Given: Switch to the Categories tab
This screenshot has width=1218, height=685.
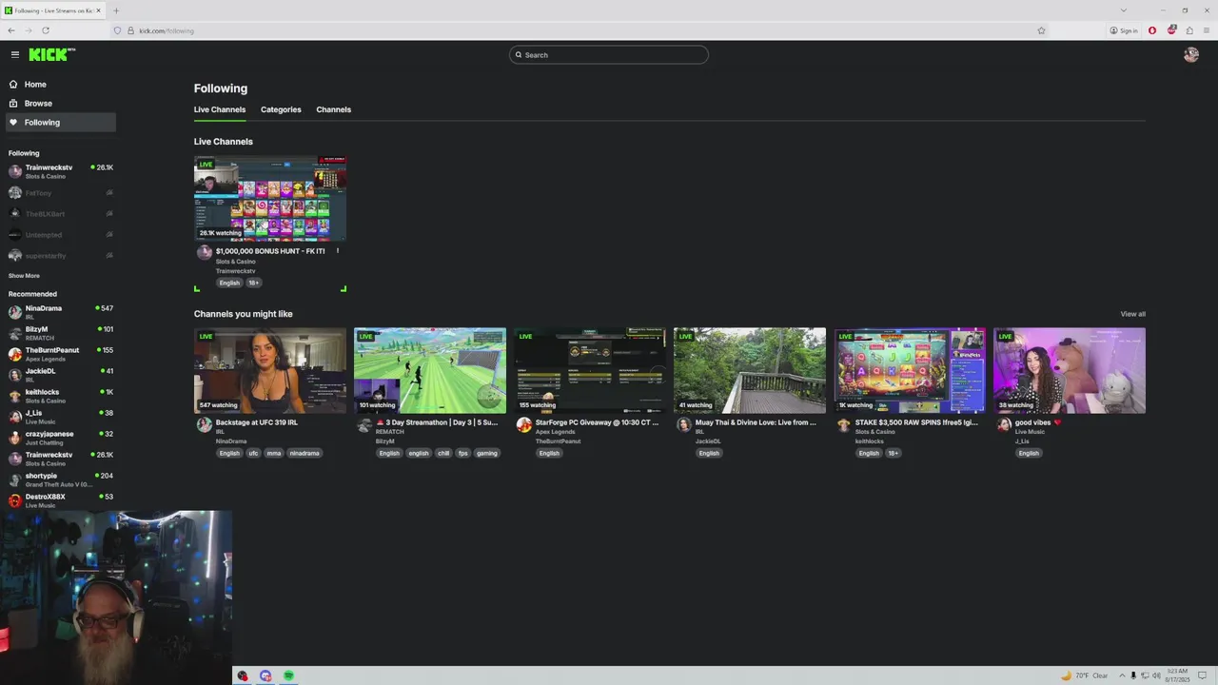Looking at the screenshot, I should pyautogui.click(x=281, y=109).
